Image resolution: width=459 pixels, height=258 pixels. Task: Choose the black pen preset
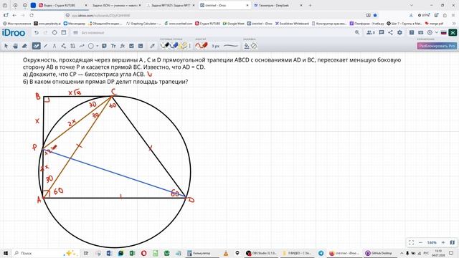click(165, 46)
